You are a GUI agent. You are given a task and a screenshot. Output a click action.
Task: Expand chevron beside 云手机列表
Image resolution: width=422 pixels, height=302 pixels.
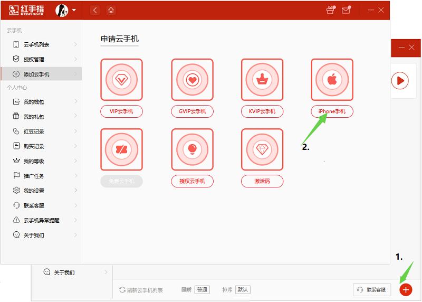coord(75,44)
